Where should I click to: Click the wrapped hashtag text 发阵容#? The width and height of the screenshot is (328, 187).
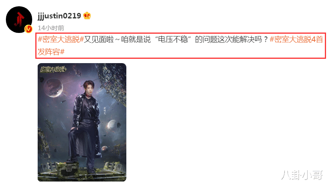[51, 52]
